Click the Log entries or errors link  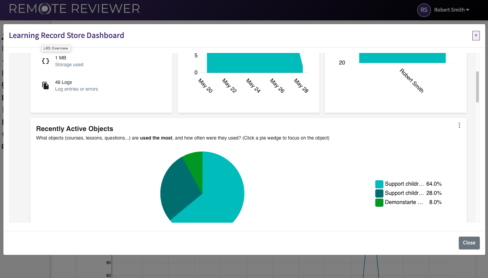pos(76,89)
